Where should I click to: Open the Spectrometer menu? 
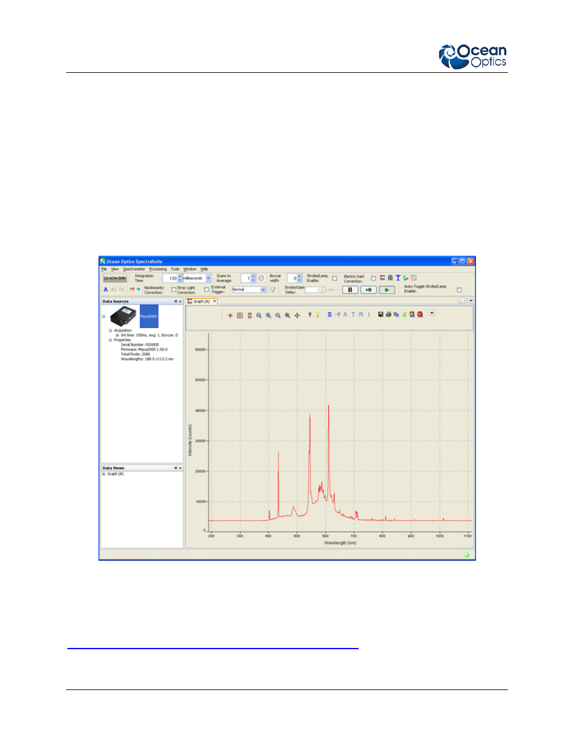134,269
